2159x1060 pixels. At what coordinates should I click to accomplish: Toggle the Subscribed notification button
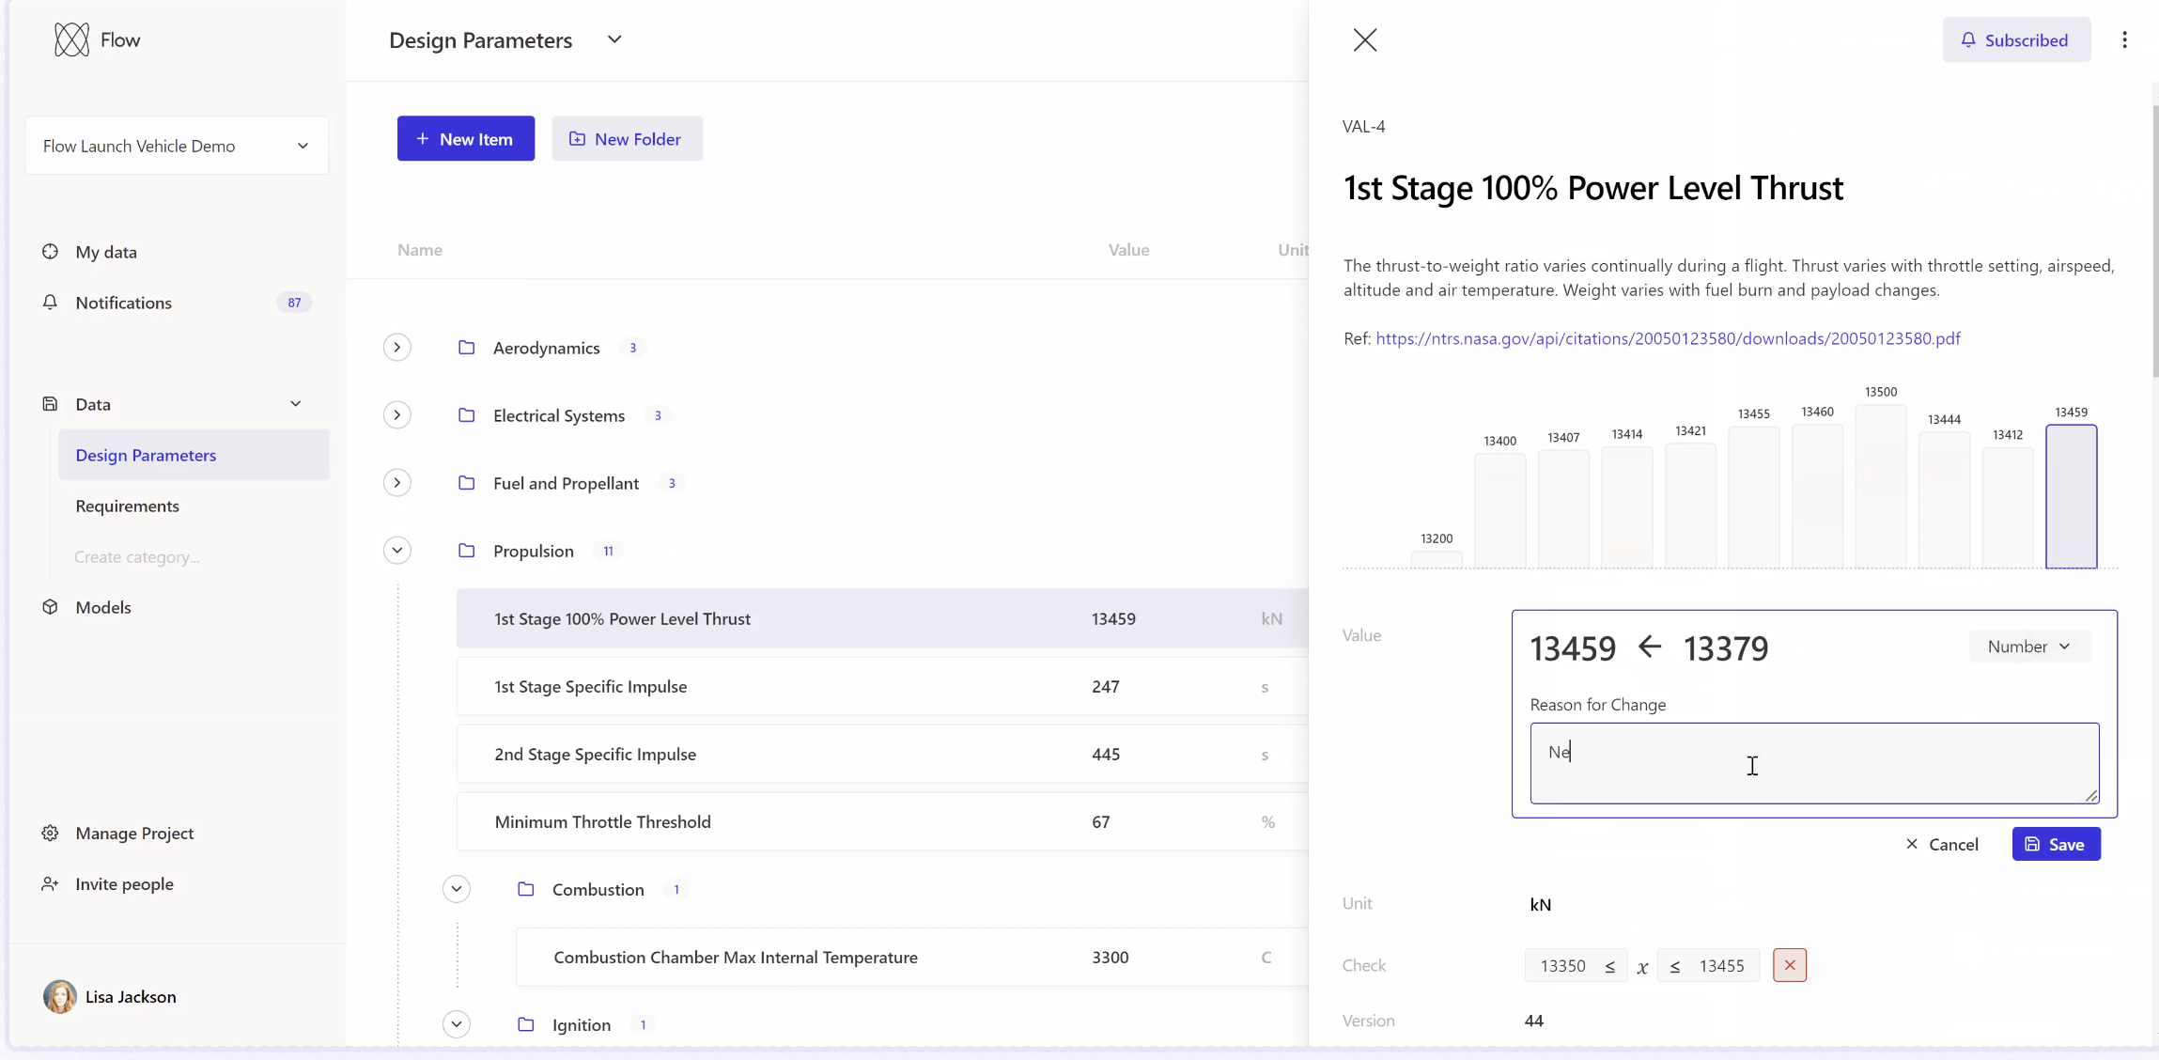tap(2016, 39)
